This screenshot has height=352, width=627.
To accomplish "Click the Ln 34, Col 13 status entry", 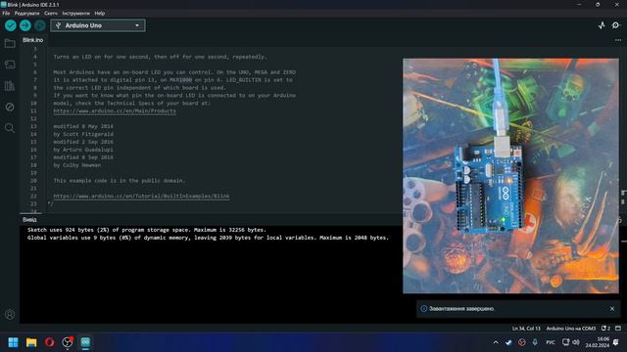I will [526, 329].
